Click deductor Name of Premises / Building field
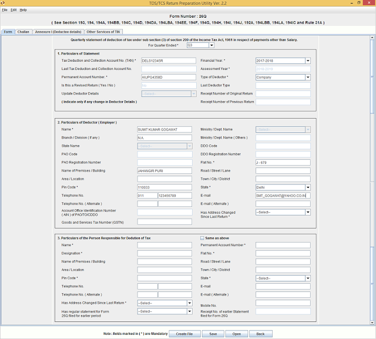The width and height of the screenshot is (376, 339). pos(164,171)
